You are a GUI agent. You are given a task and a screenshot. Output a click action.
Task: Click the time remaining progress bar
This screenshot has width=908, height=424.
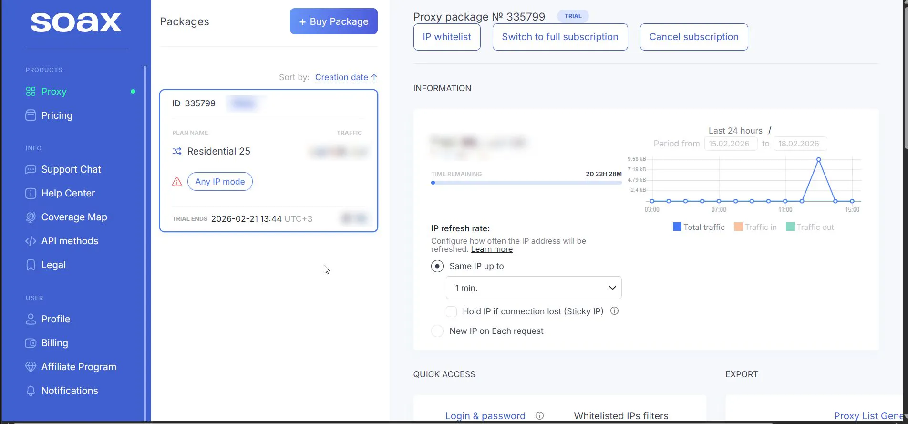526,183
